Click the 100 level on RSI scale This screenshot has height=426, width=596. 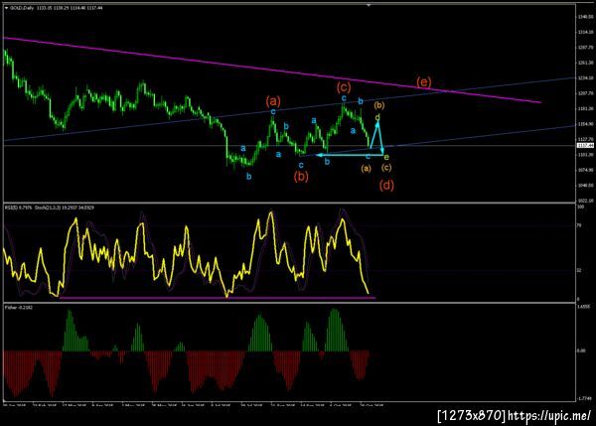click(x=580, y=208)
